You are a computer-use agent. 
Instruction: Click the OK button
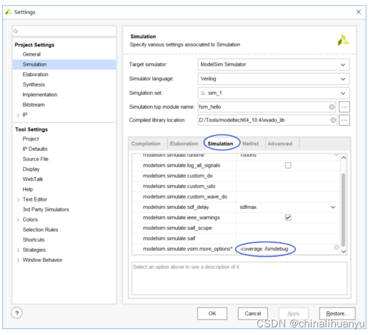(212, 314)
